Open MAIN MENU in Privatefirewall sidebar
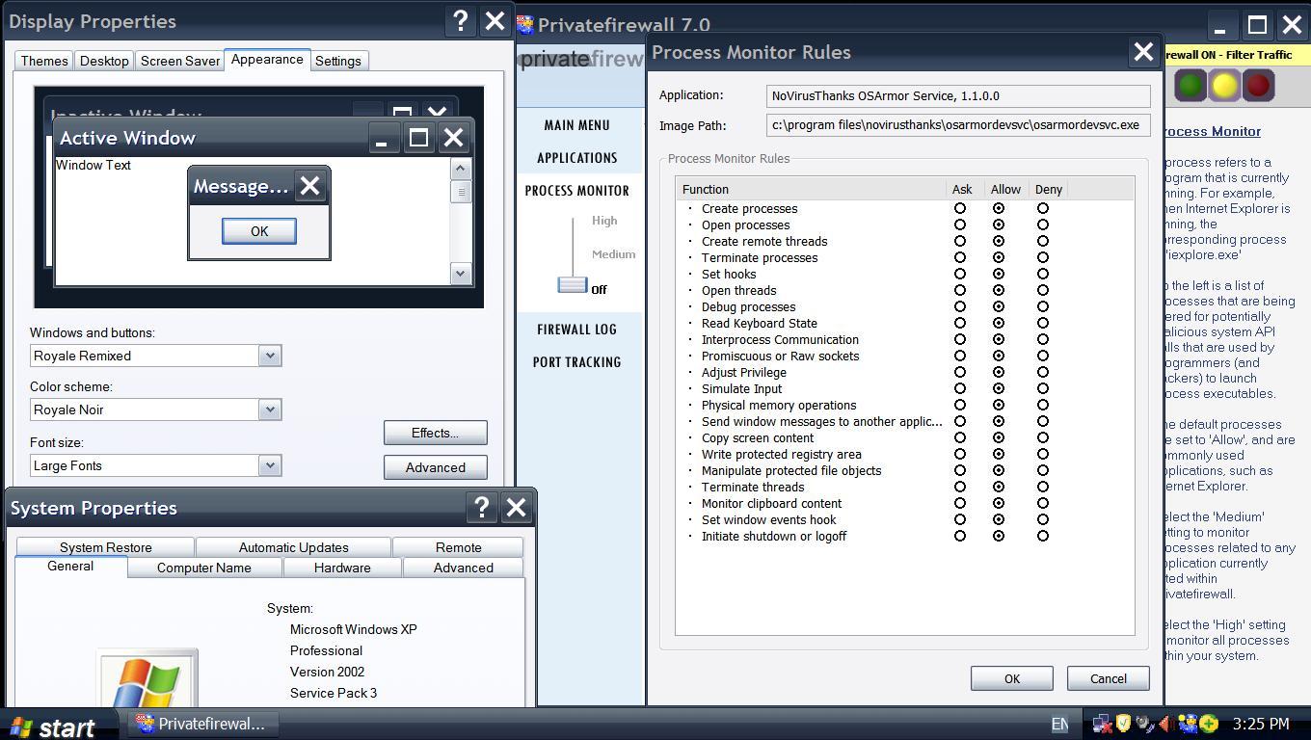1311x740 pixels. point(577,125)
